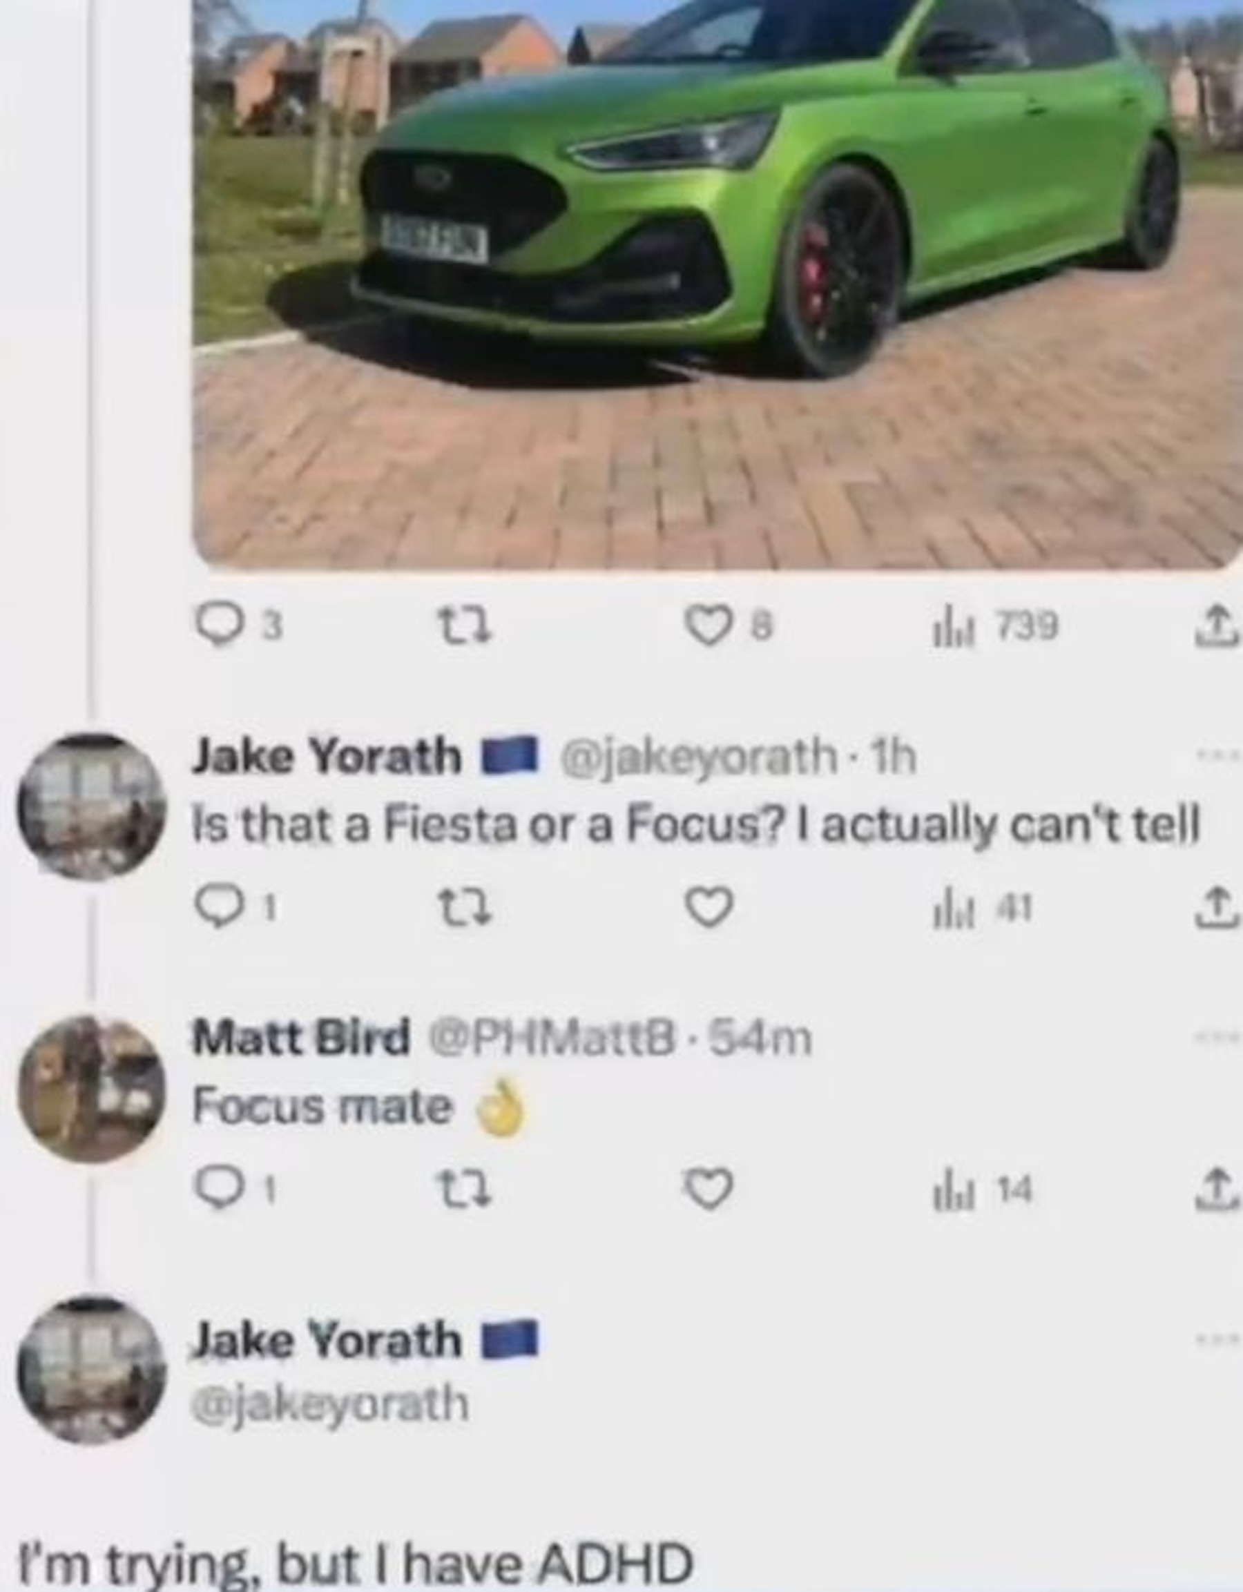Open more options on Jake's 1h tweet
1243x1592 pixels.
tap(1219, 755)
